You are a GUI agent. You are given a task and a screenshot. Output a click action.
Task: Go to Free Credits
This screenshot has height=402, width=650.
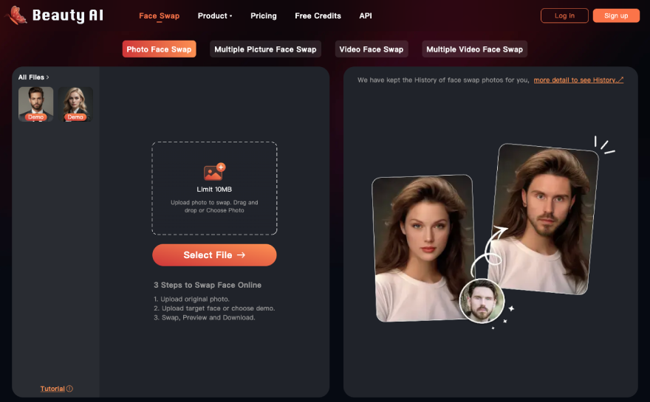click(x=318, y=15)
